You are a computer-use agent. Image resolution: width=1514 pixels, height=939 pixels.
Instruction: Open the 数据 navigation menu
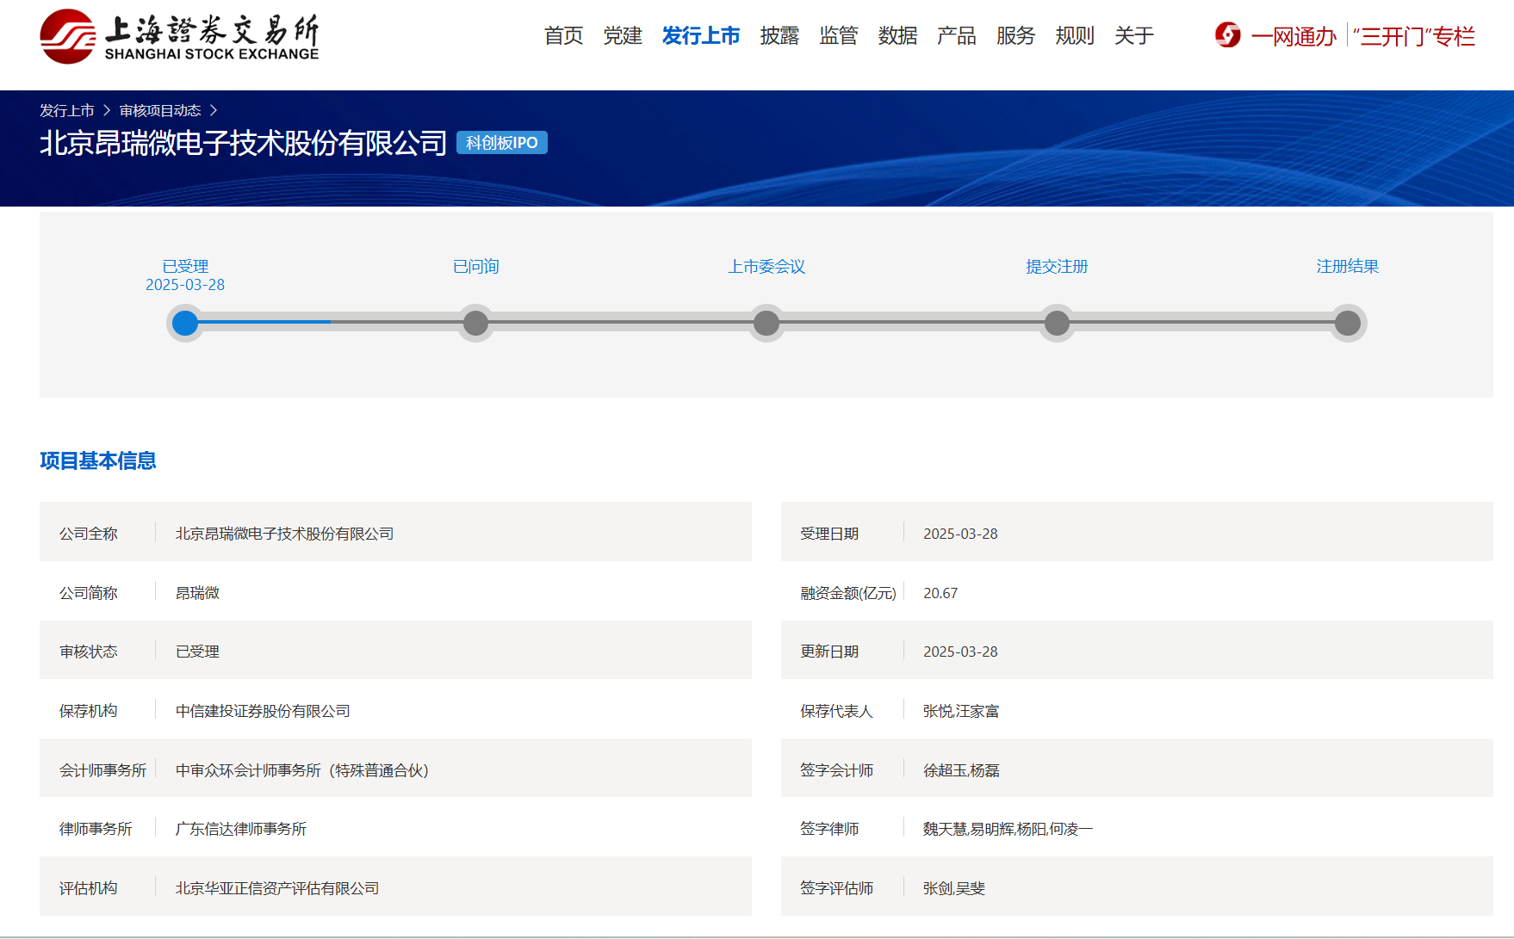pyautogui.click(x=897, y=35)
